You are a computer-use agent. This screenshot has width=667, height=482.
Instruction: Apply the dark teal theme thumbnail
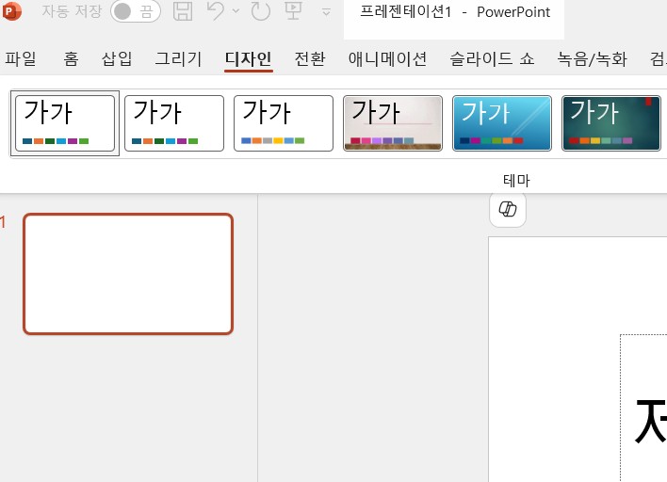click(611, 123)
